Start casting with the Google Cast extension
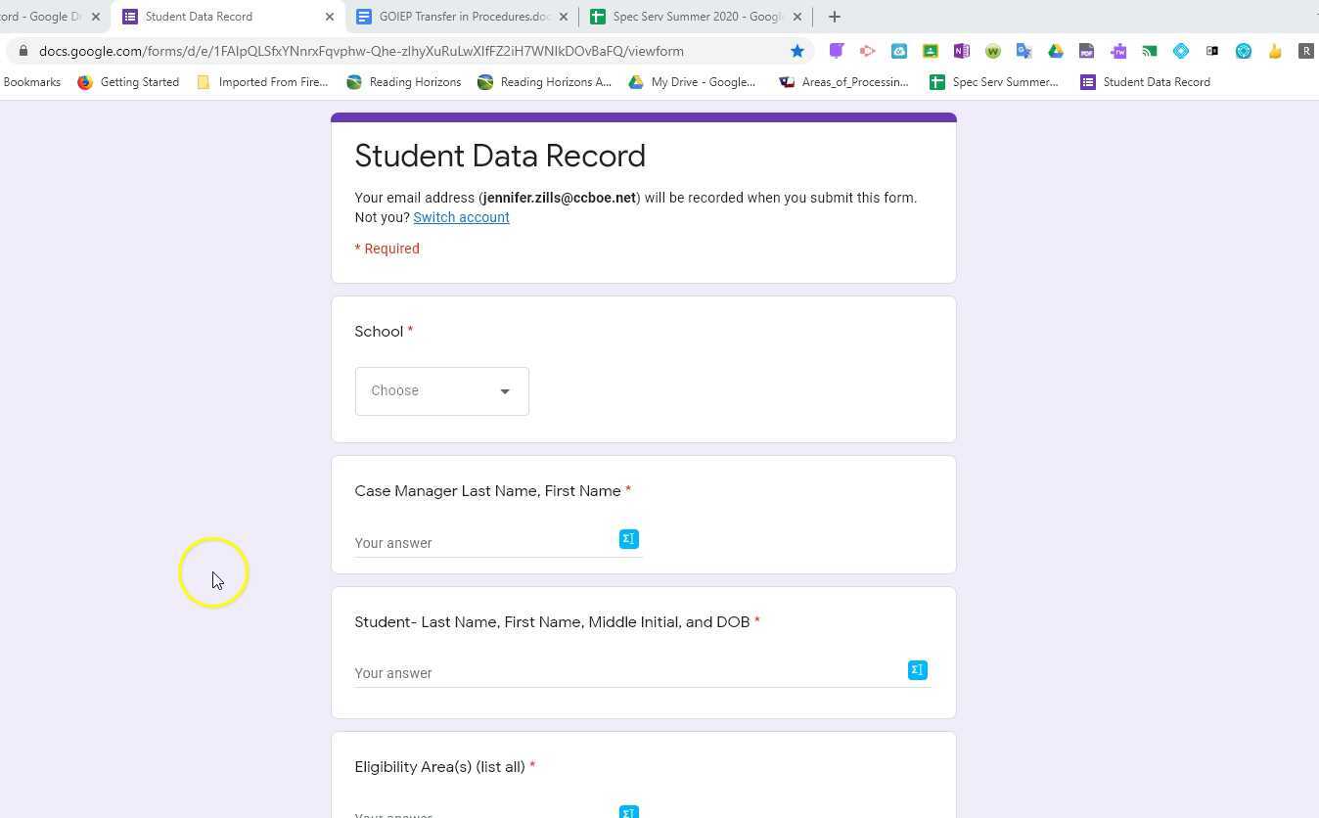This screenshot has width=1319, height=818. (x=1149, y=51)
